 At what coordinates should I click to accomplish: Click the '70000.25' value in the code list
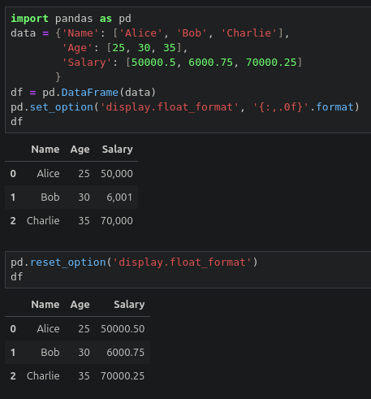click(271, 63)
